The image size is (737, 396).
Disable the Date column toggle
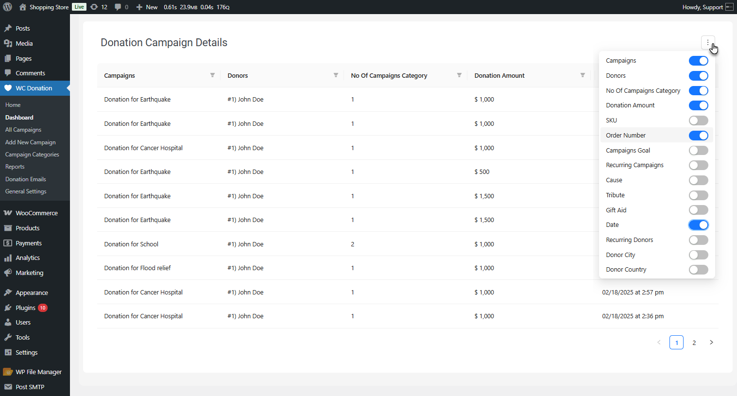coord(698,224)
